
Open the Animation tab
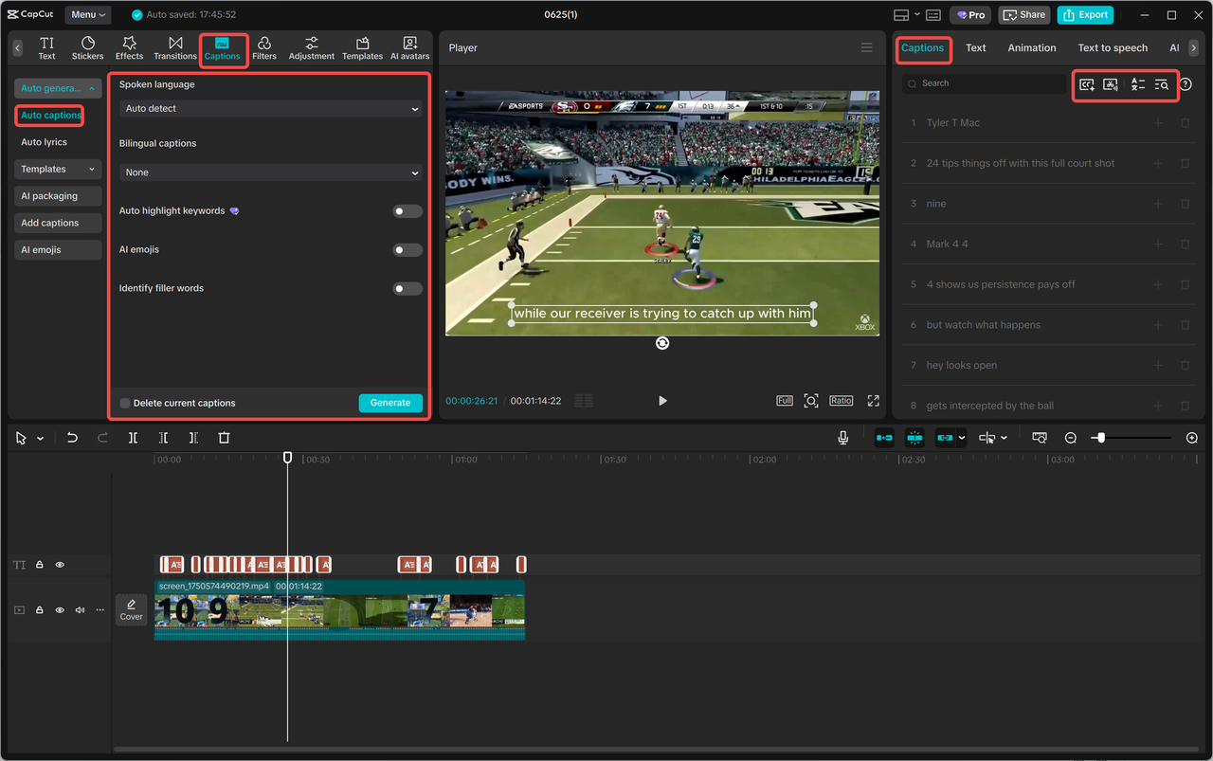tap(1032, 47)
